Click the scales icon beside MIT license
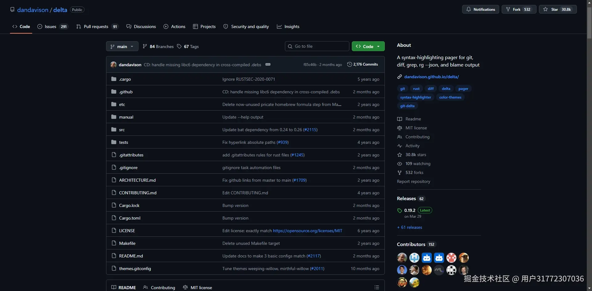This screenshot has height=291, width=592. [400, 128]
